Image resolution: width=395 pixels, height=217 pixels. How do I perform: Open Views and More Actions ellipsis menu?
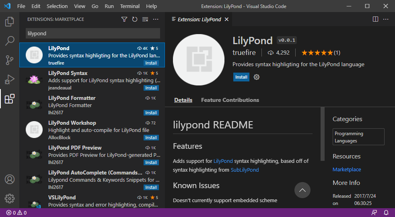(x=156, y=19)
